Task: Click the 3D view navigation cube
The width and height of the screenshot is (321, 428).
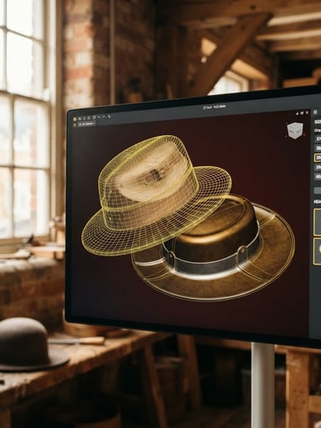Action: pos(295,131)
